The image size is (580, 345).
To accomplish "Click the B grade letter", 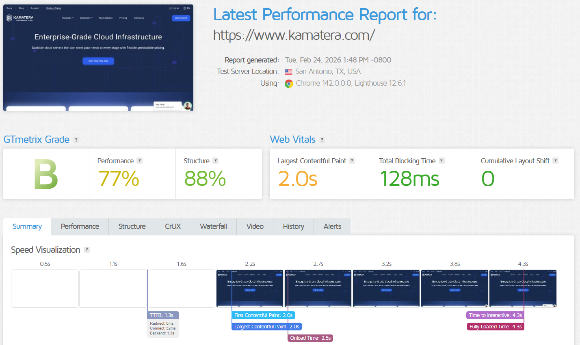I will pyautogui.click(x=46, y=175).
